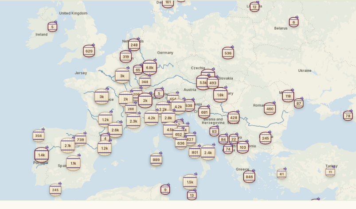Viewport: 356px width, 209px height.
Task: Click the Belarus map label
Action: [x=281, y=28]
